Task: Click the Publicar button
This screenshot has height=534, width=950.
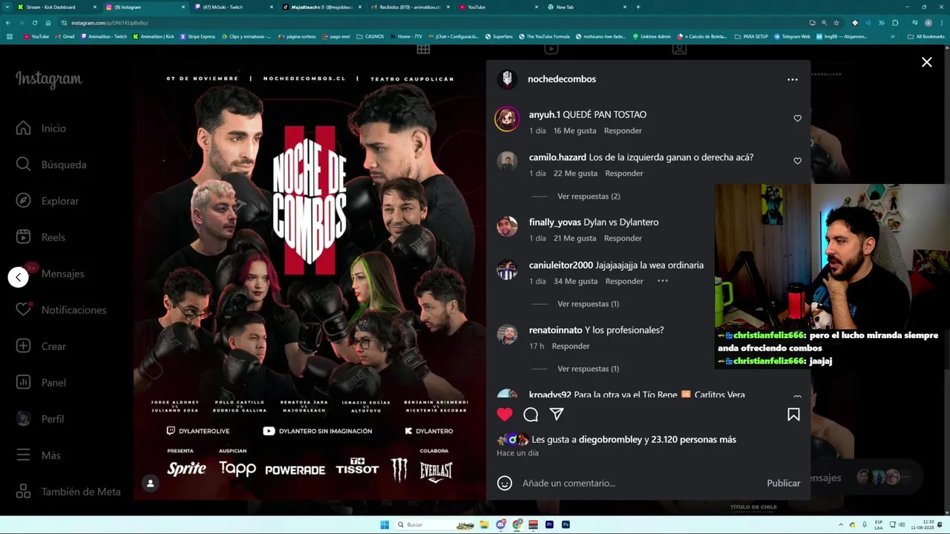Action: click(784, 484)
